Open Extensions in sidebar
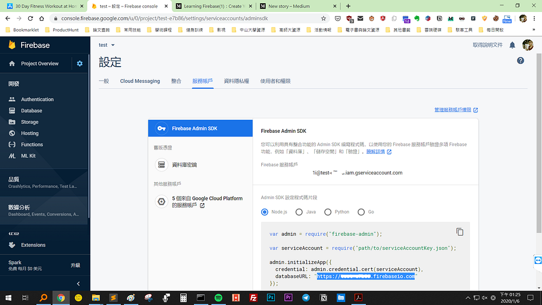The width and height of the screenshot is (542, 305). tap(33, 245)
